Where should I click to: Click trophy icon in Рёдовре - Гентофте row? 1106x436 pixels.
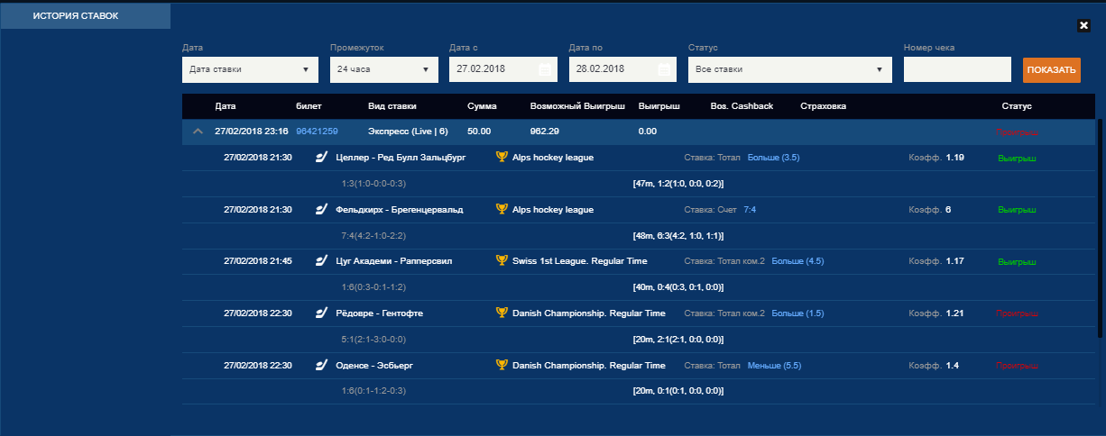tap(502, 313)
